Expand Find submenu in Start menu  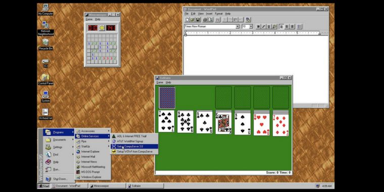pos(59,155)
